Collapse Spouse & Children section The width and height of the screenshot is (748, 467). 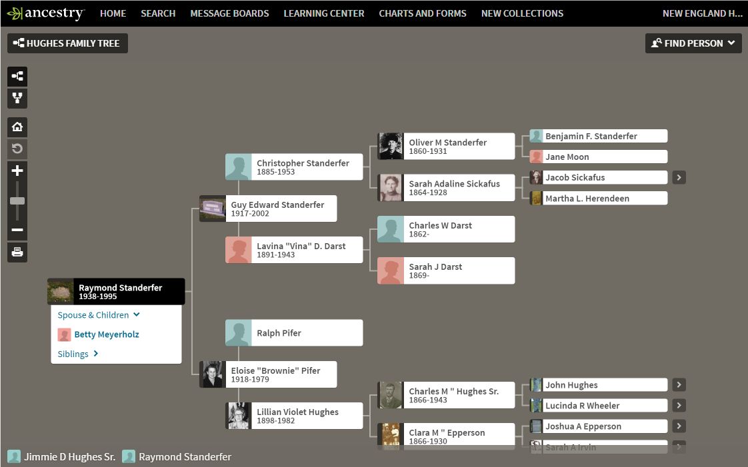pyautogui.click(x=99, y=315)
